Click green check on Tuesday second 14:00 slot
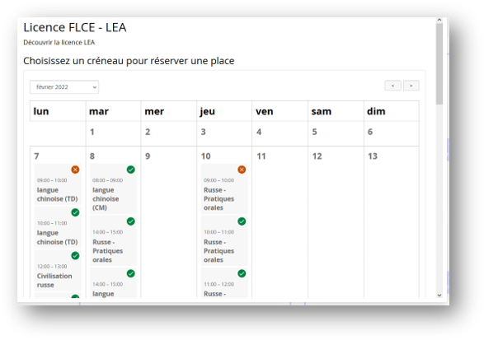 point(131,273)
